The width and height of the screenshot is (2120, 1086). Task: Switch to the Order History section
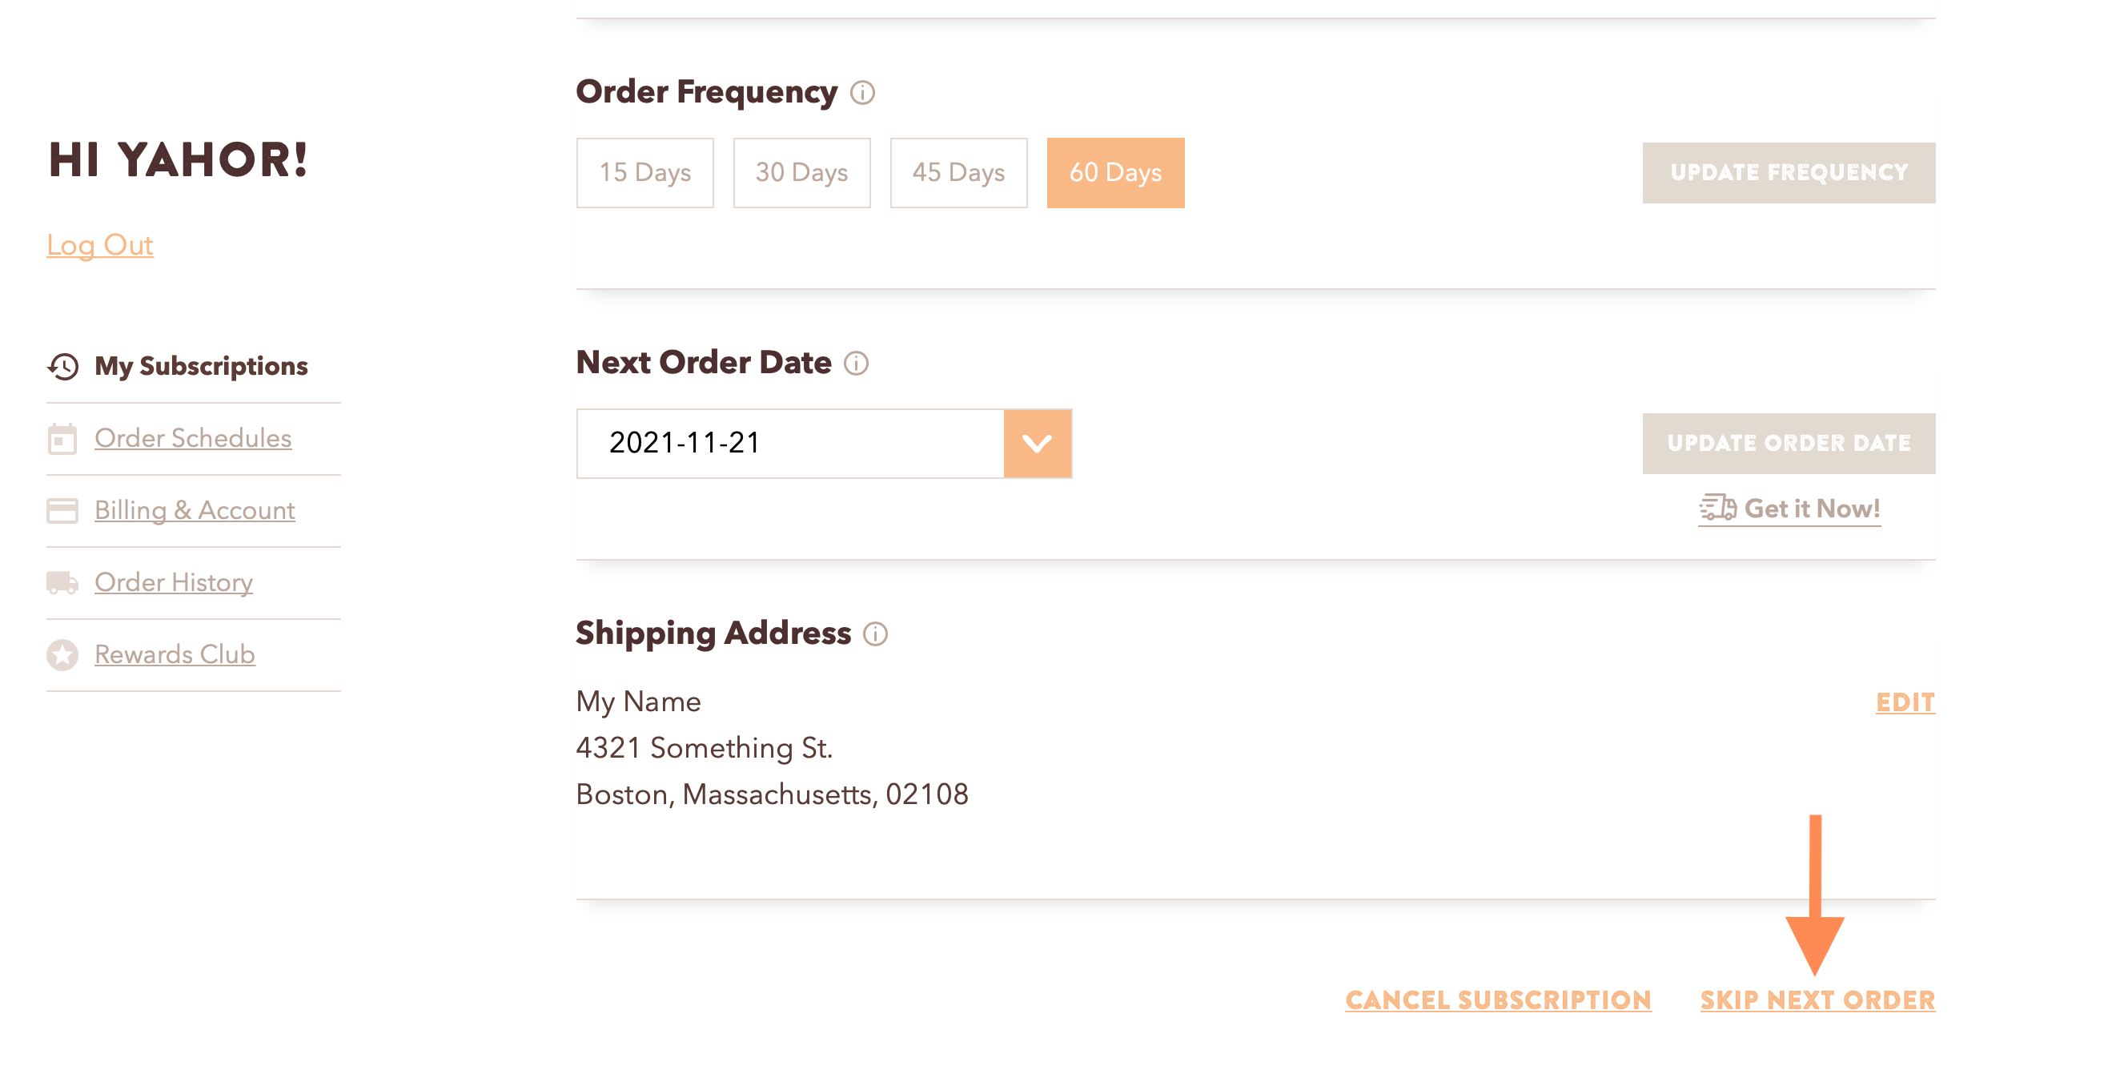(x=174, y=582)
